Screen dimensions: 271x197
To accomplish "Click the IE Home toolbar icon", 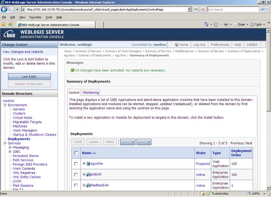I will pos(206,24).
